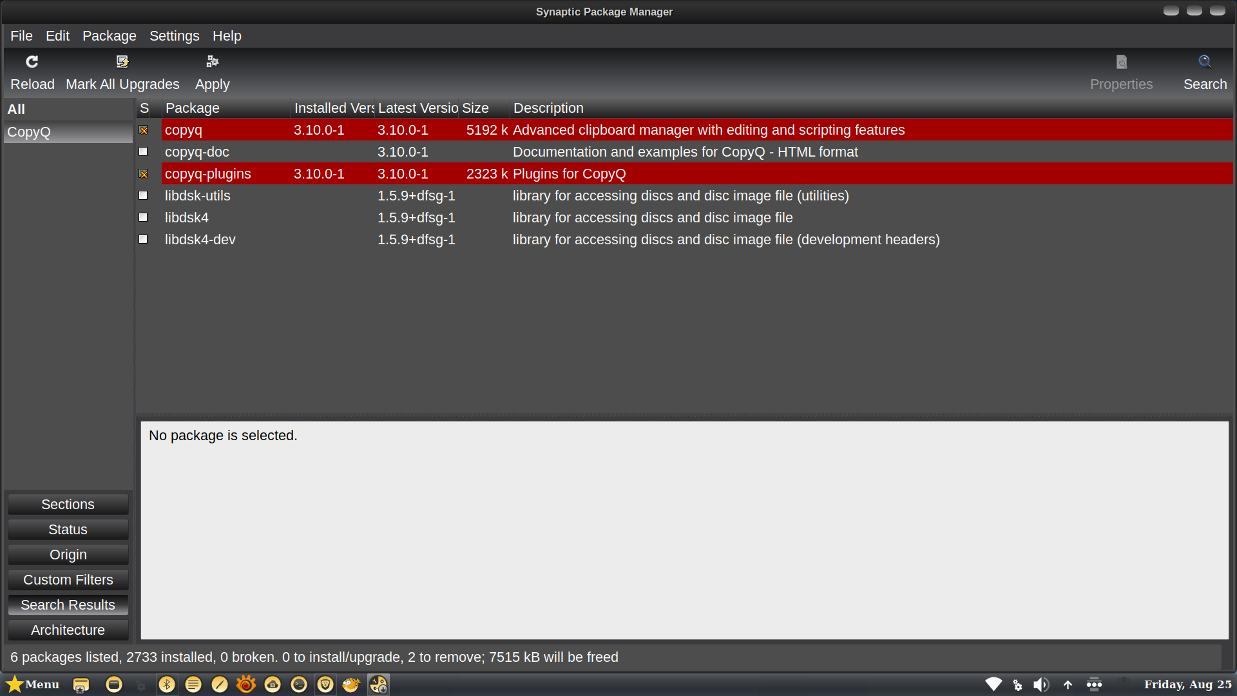Toggle status checkbox for copyq package
Image resolution: width=1237 pixels, height=696 pixels.
click(143, 130)
